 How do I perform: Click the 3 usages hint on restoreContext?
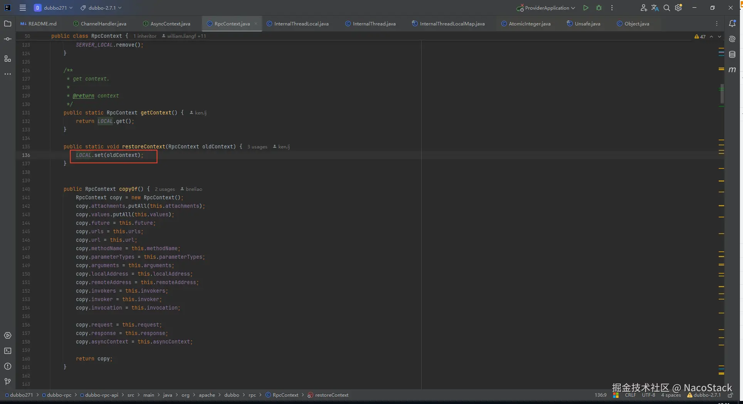coord(257,147)
